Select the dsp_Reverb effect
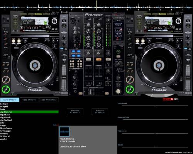Image resolution: width=193 pixels, height=154 pixels. coord(5,117)
